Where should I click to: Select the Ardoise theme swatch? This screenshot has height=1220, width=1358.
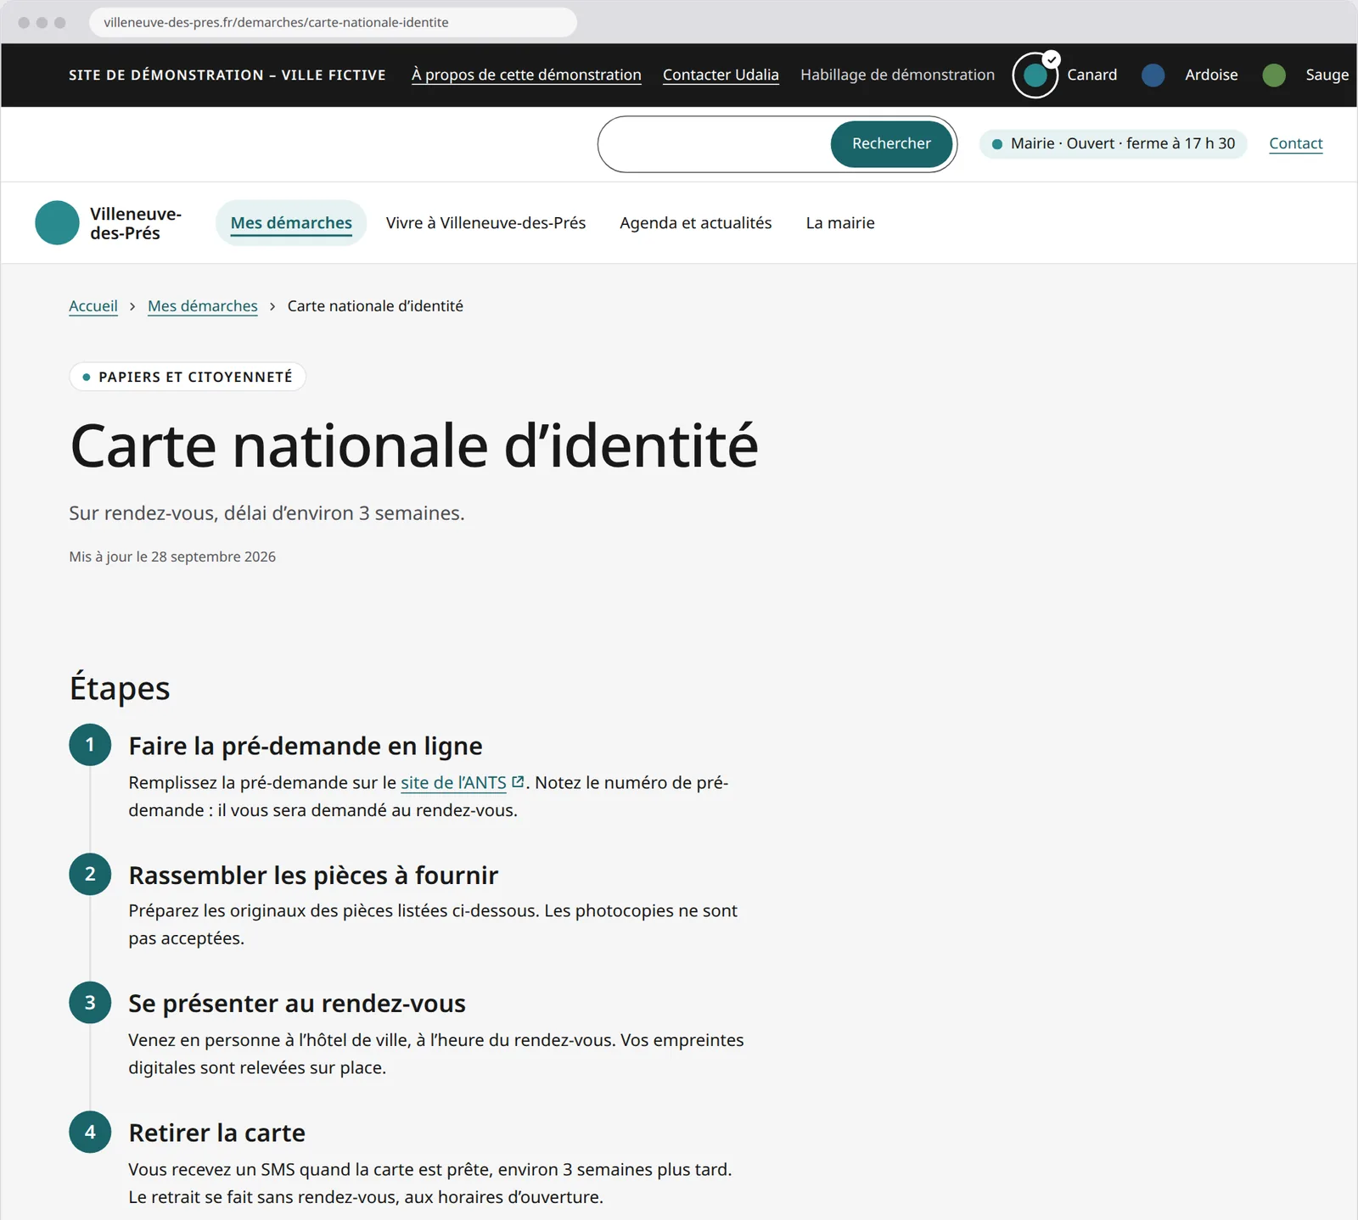(1153, 76)
